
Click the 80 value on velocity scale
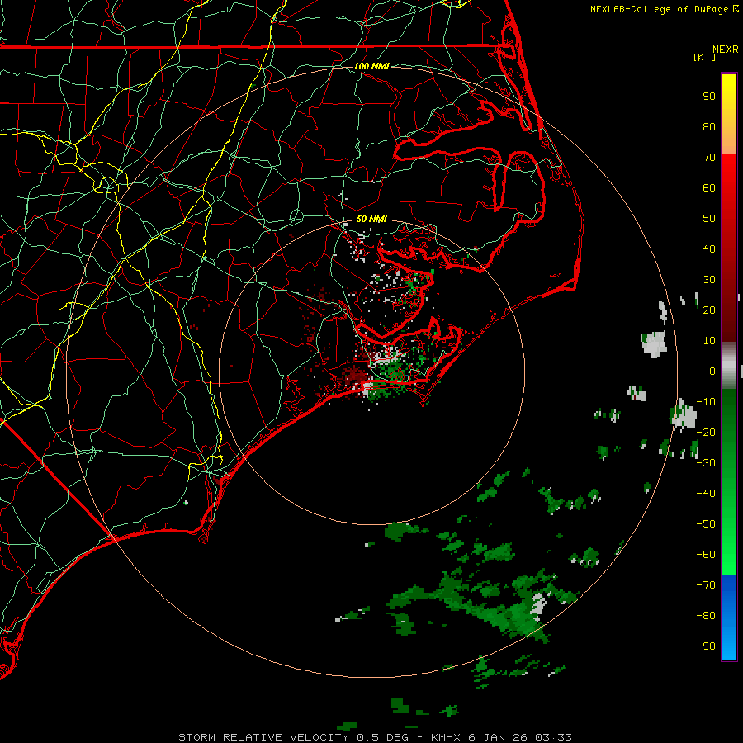[x=709, y=126]
